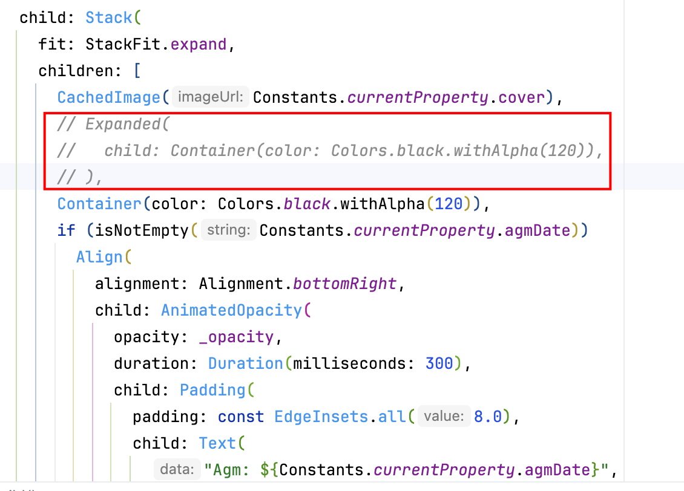This screenshot has height=491, width=684.
Task: Click StackFit.expand value
Action: [156, 44]
